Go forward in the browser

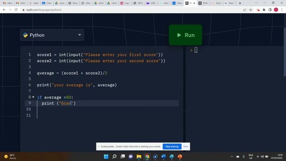point(10,10)
